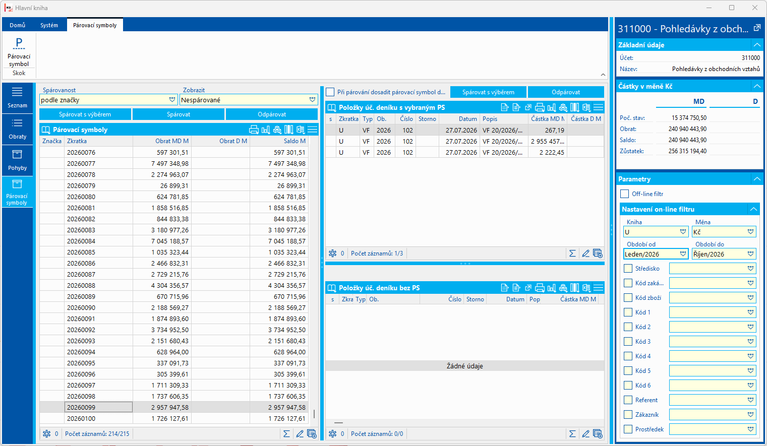Check the Referent filter checkbox

click(628, 400)
